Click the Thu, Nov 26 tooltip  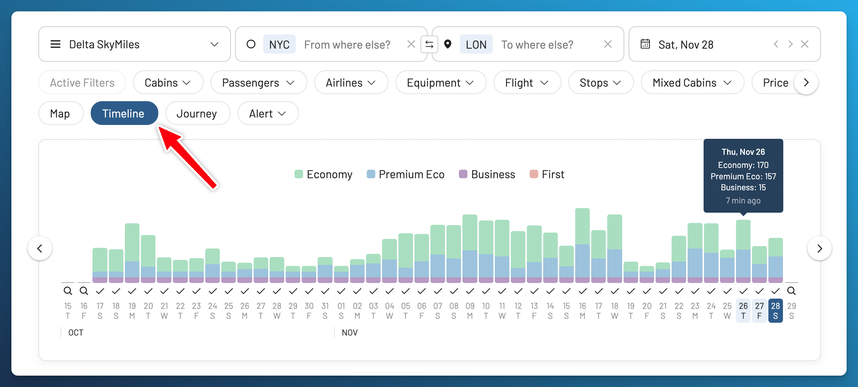point(743,176)
